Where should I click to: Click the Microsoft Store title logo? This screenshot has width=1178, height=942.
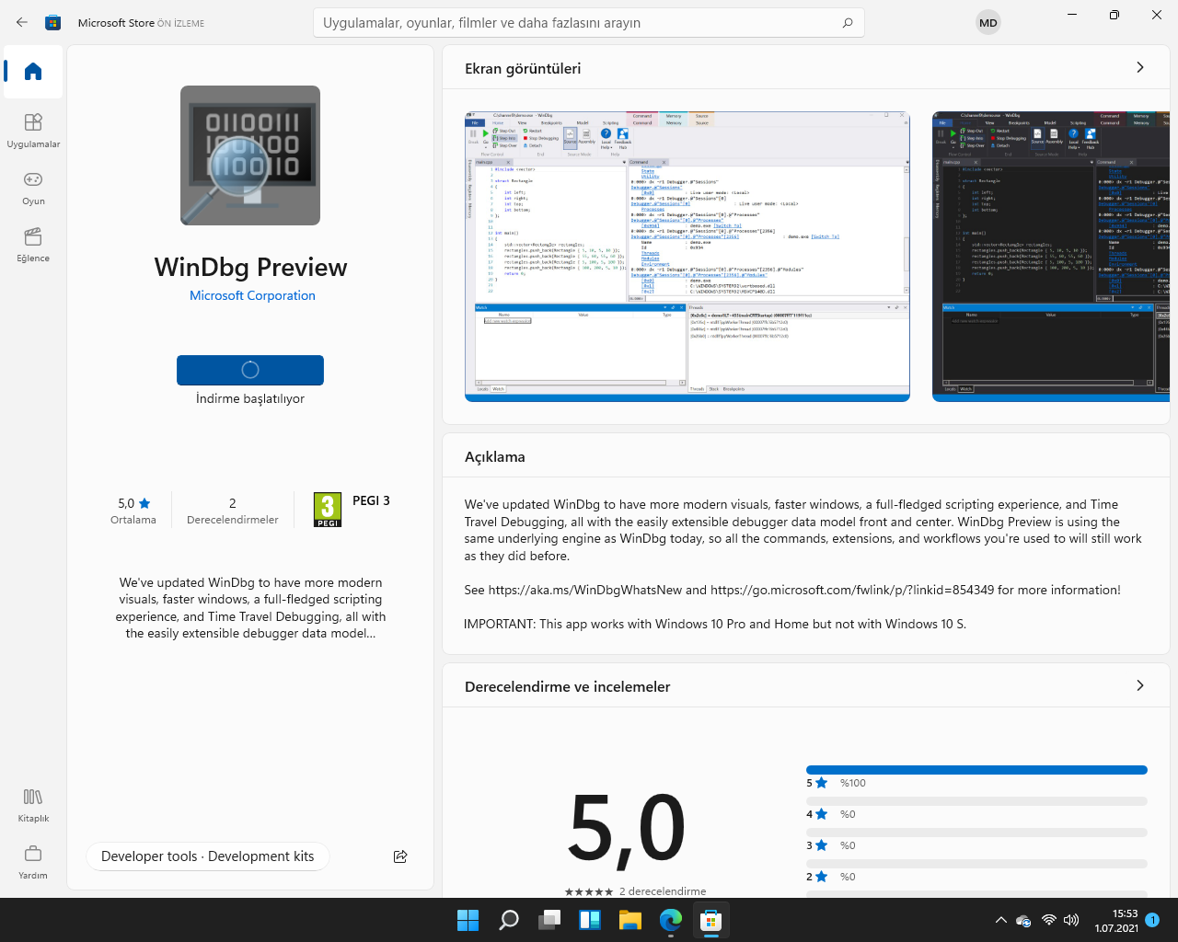tap(53, 23)
